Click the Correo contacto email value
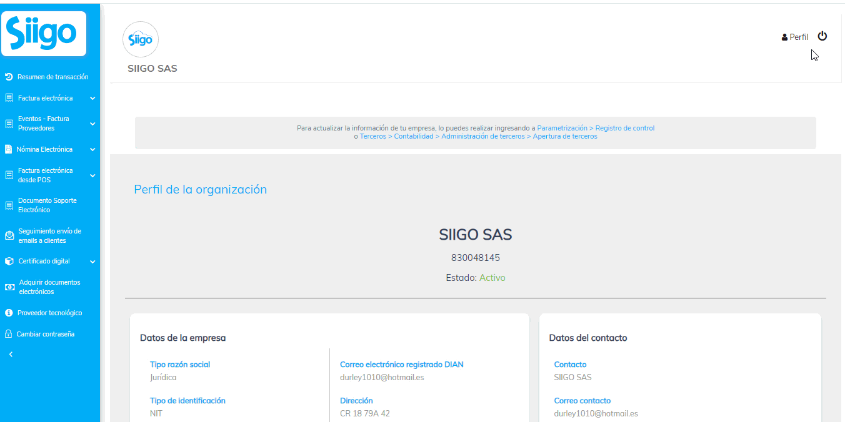The height and width of the screenshot is (422, 845). [596, 414]
